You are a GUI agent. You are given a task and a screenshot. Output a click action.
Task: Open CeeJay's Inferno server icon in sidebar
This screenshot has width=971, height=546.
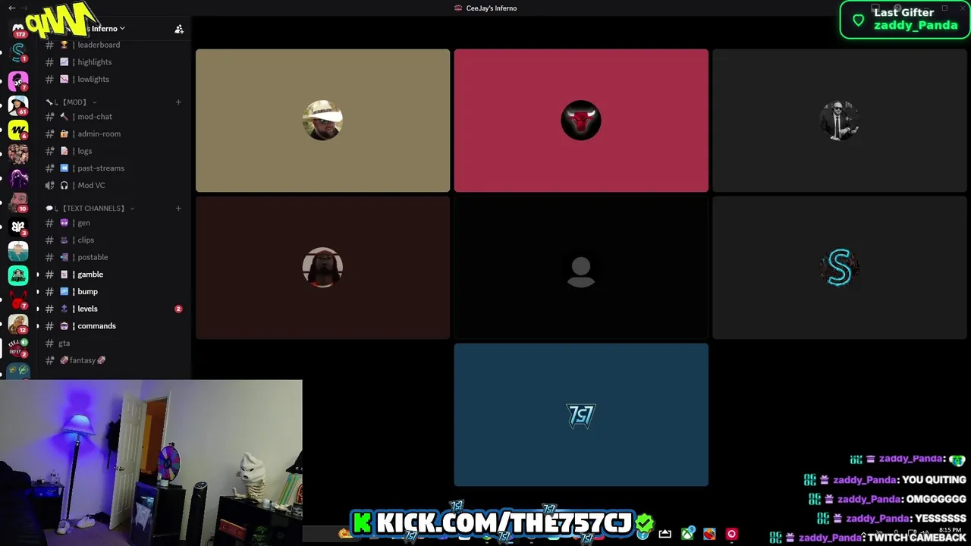(18, 347)
